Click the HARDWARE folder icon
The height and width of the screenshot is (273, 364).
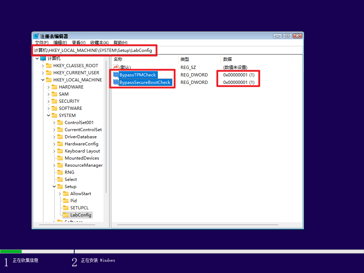coord(54,87)
